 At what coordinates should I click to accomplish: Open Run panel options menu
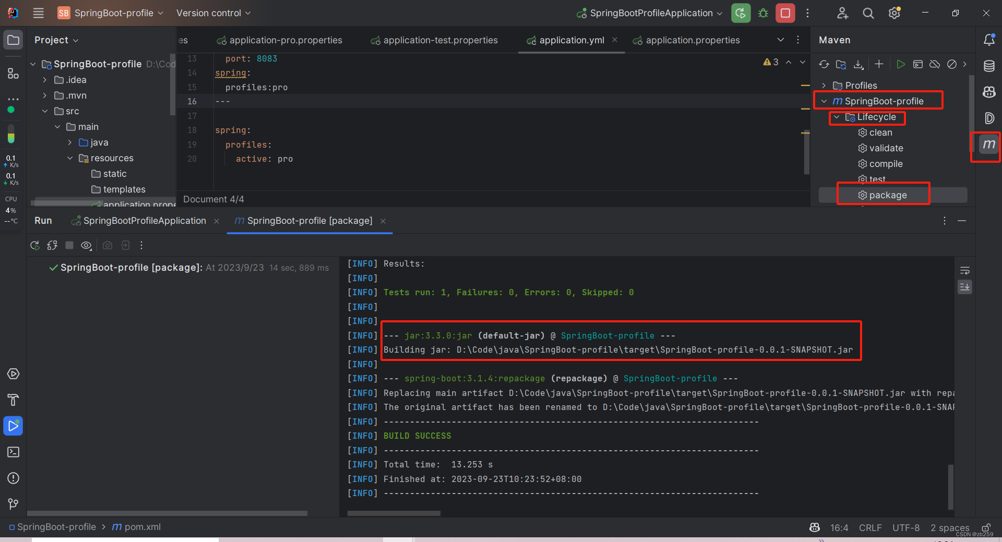tap(944, 221)
